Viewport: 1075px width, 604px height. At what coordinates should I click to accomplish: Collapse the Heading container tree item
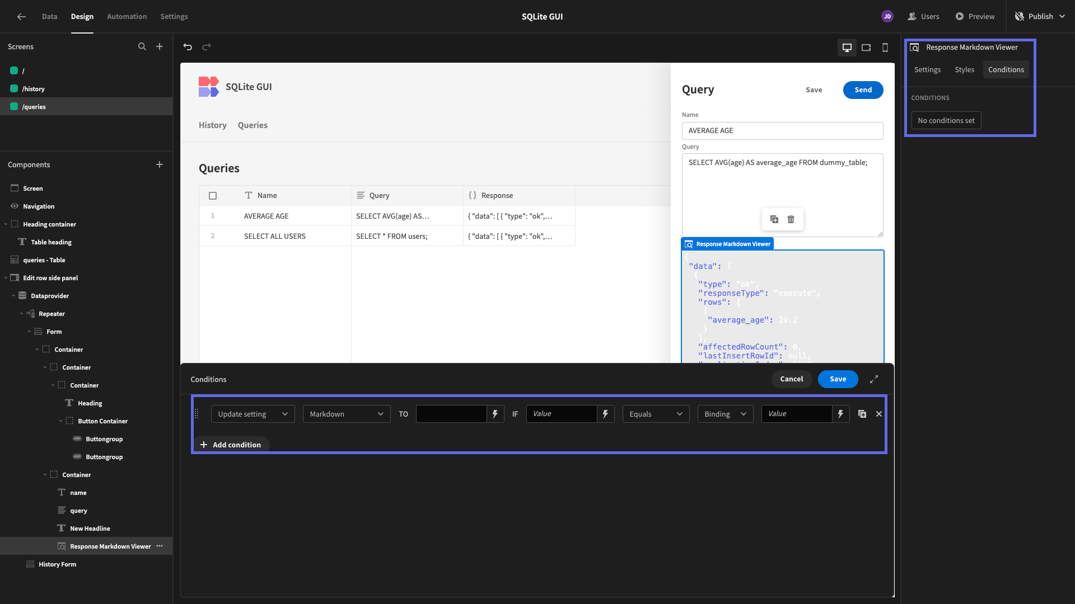pos(6,224)
